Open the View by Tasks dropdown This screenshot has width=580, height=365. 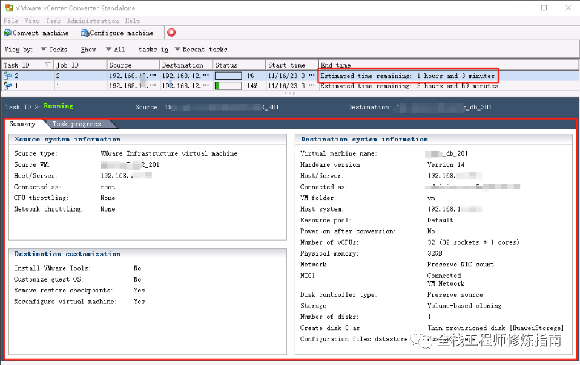54,50
